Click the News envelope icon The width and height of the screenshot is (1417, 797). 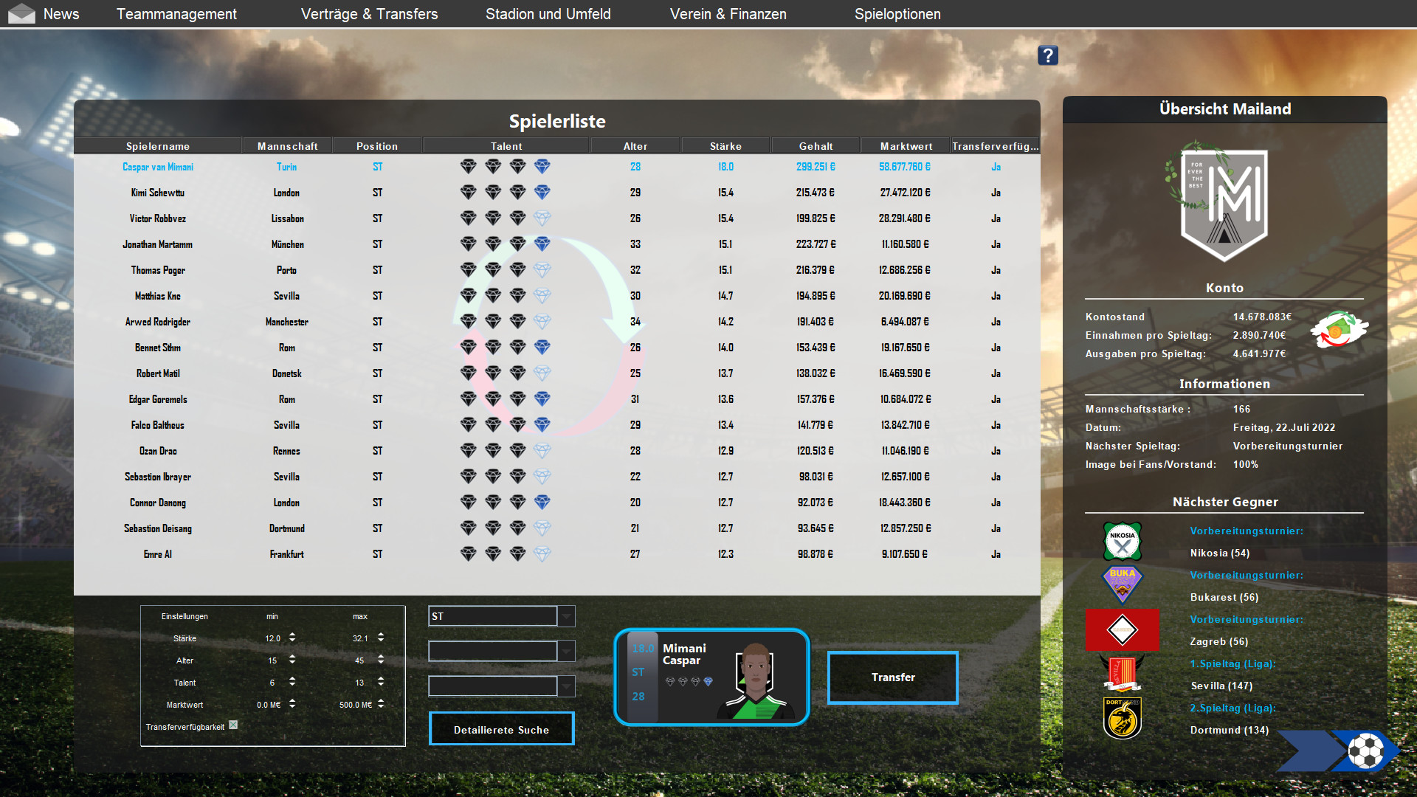pyautogui.click(x=21, y=13)
